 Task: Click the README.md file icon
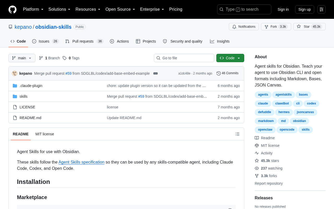pyautogui.click(x=15, y=118)
